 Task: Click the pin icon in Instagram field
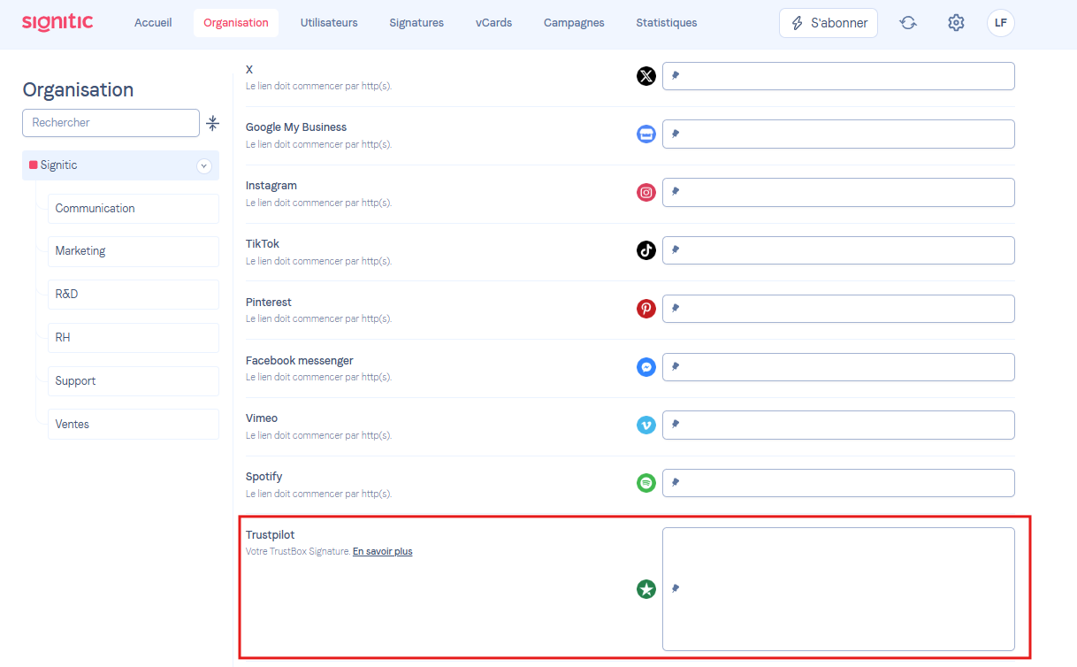click(675, 192)
